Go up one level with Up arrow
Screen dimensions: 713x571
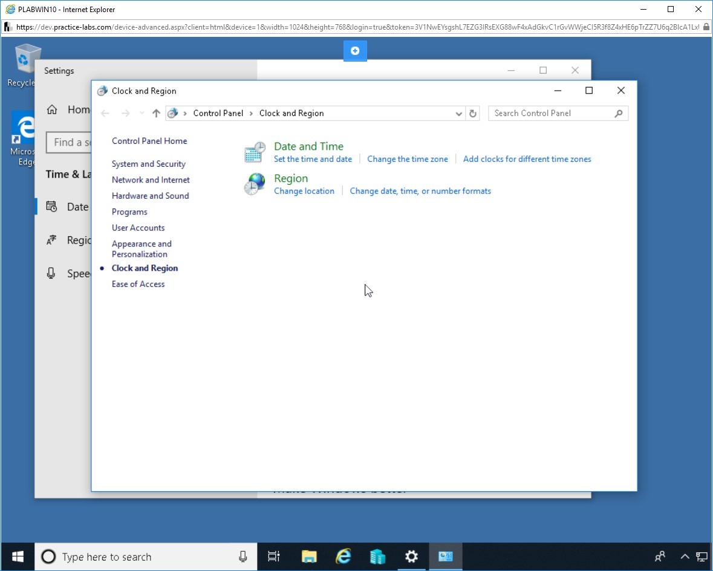point(156,113)
